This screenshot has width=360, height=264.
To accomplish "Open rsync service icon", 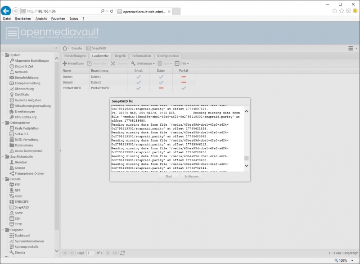I will pyautogui.click(x=12, y=196).
